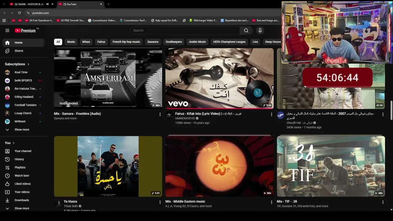Open the Louay Cherni subscription
The height and width of the screenshot is (221, 393).
(x=24, y=113)
